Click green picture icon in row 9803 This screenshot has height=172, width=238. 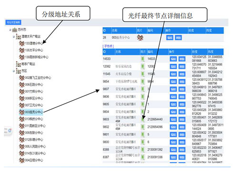pyautogui.click(x=143, y=119)
